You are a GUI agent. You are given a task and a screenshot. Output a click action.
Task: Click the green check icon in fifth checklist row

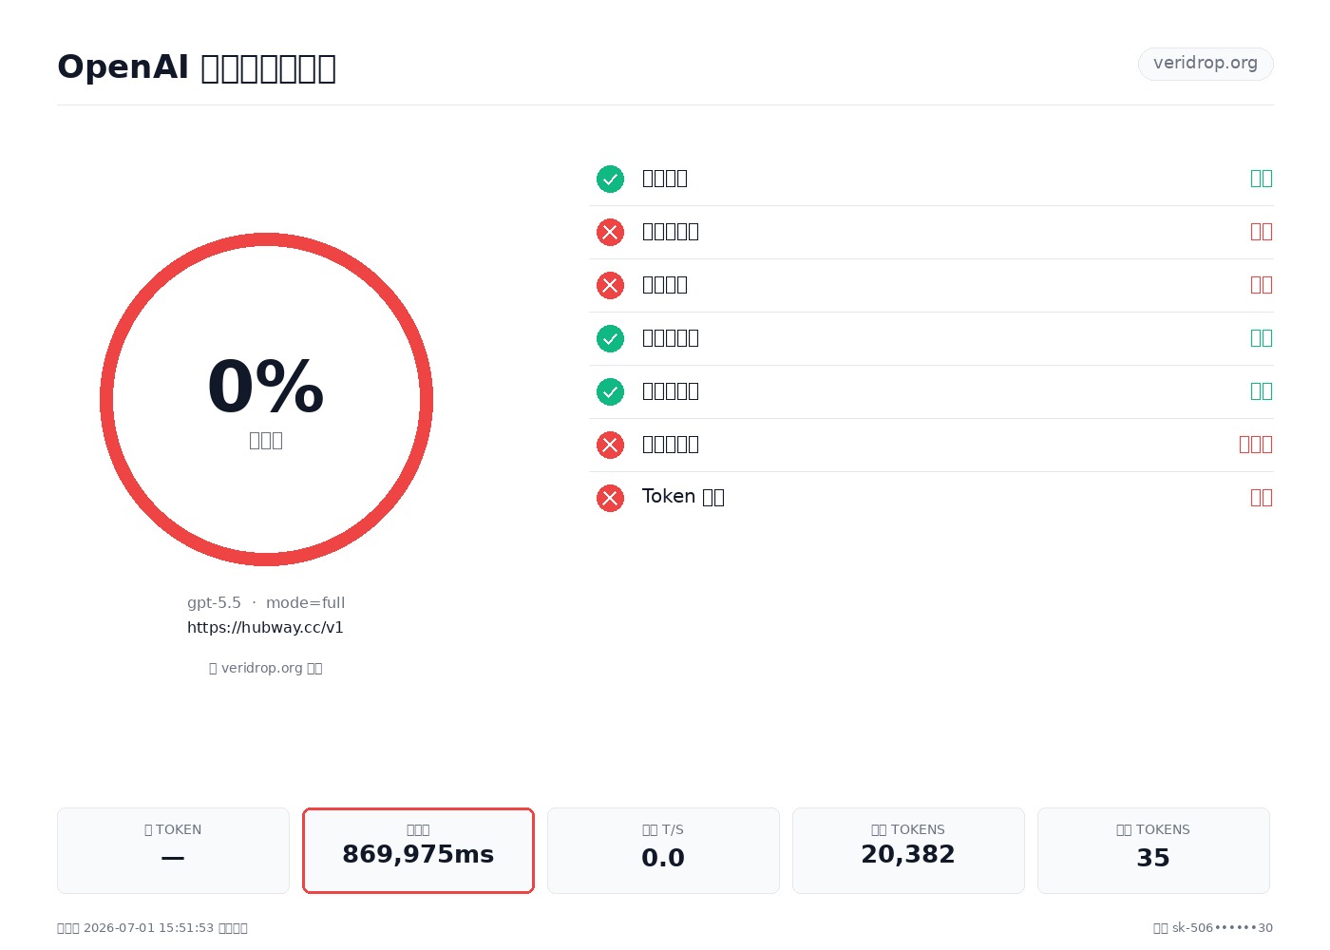pyautogui.click(x=610, y=391)
